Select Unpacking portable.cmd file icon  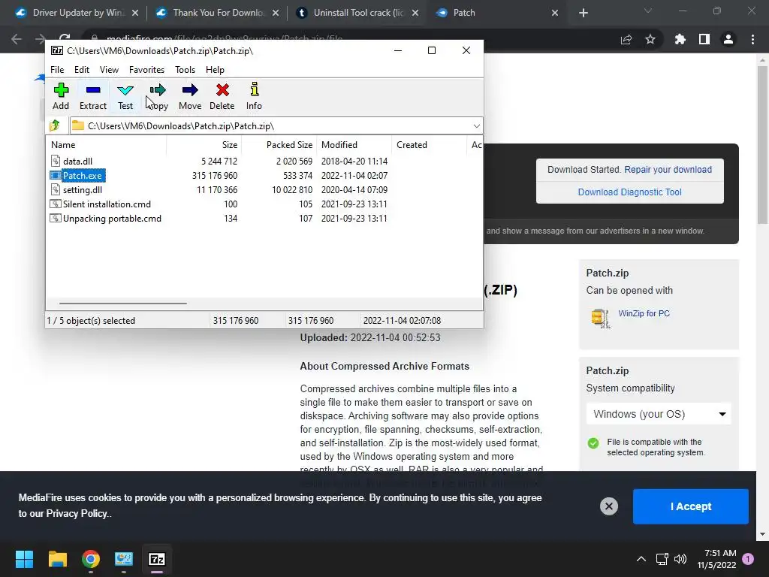[56, 218]
